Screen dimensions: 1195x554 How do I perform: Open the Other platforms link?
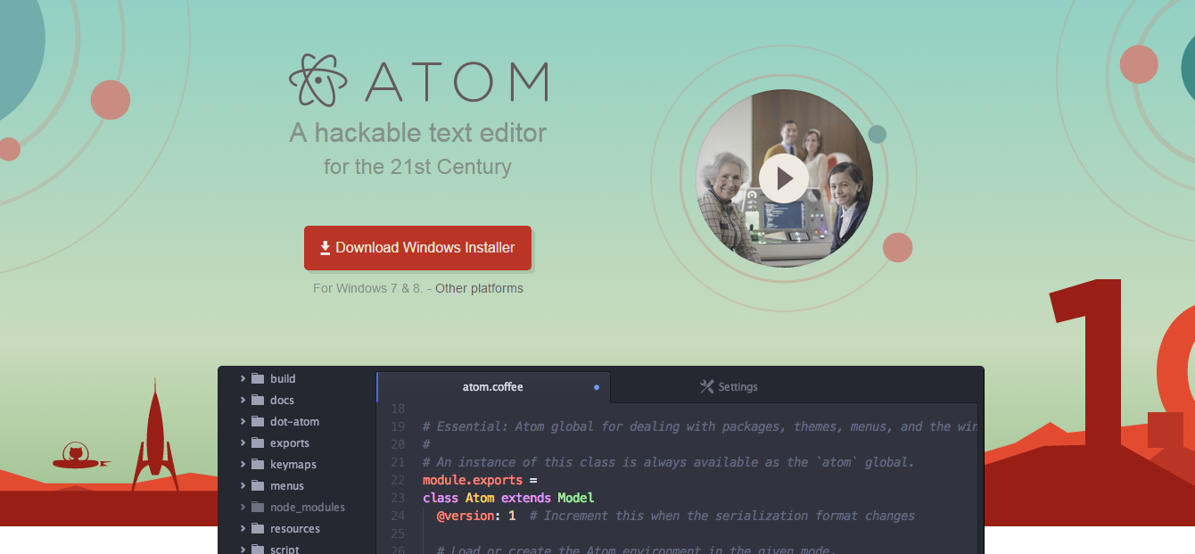click(479, 289)
